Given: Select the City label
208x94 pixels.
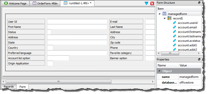Looking at the screenshot, I should 126,37.
